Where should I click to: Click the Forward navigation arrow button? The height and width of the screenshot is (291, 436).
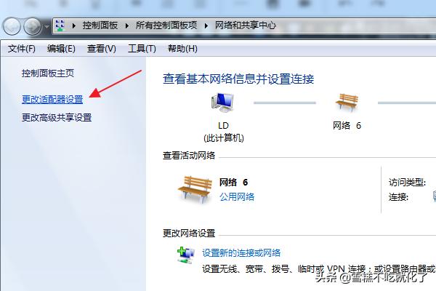click(x=32, y=27)
